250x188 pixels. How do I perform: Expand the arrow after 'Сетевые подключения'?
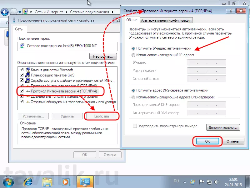pos(113,12)
